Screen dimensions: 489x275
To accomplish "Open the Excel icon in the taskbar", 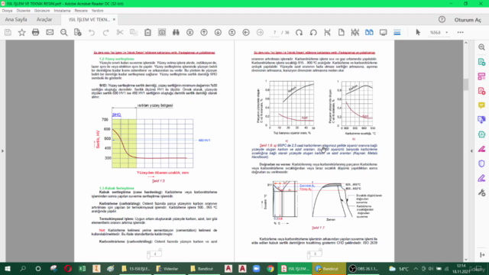I will 82,269.
